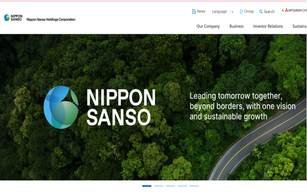Open the Sustainability menu

(300, 26)
